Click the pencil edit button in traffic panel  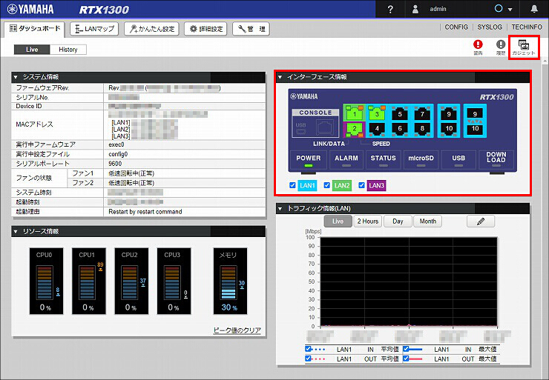click(x=481, y=221)
